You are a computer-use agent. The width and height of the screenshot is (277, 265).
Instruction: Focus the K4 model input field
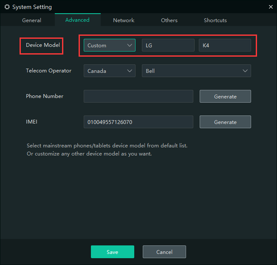click(225, 45)
